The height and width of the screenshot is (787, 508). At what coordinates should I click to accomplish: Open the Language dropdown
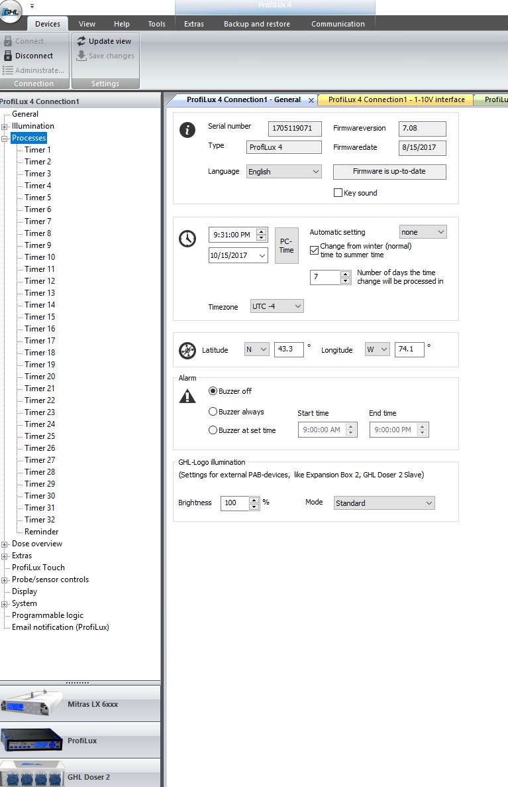(284, 172)
